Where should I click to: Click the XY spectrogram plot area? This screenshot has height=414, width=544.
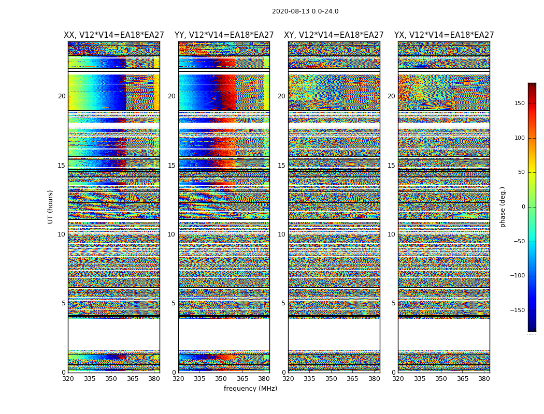coord(334,207)
